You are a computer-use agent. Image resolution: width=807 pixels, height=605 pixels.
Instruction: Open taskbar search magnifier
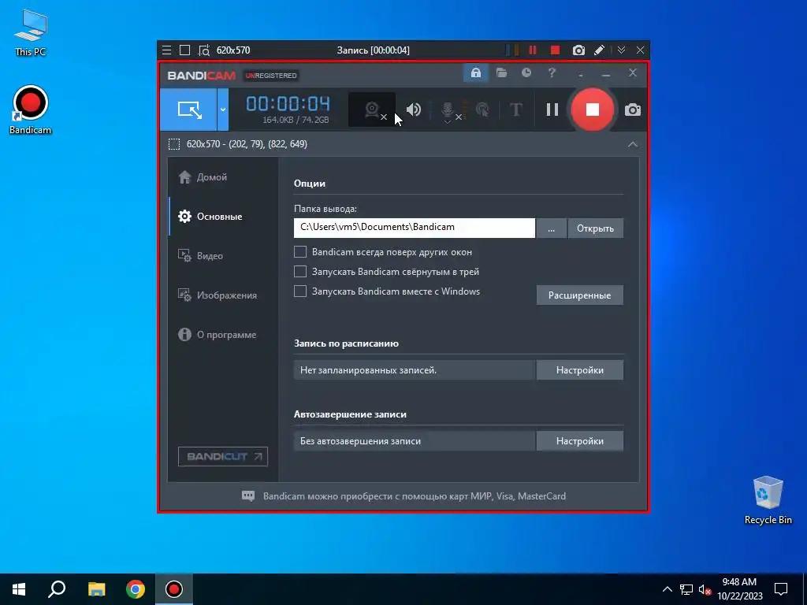point(57,589)
